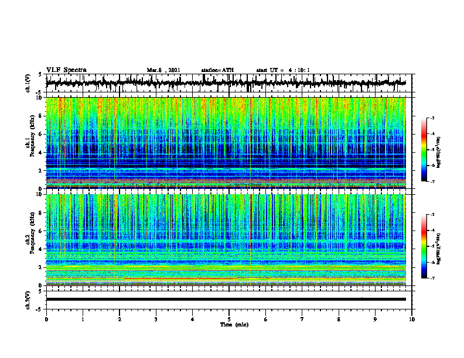This screenshot has height=358, width=464.
Task: Click the thick black ch.3 voltage trace
Action: (x=226, y=300)
